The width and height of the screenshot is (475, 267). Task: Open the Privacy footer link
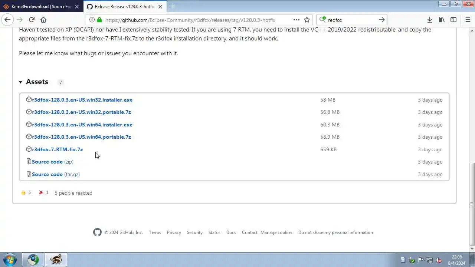point(174,233)
